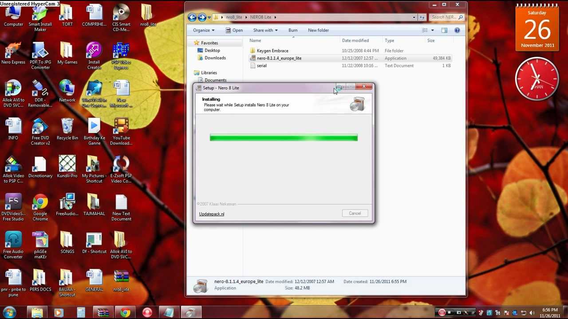Launch CIS Smart CD-Me... shortcut
Screen dimensions: 568x319
(121, 19)
